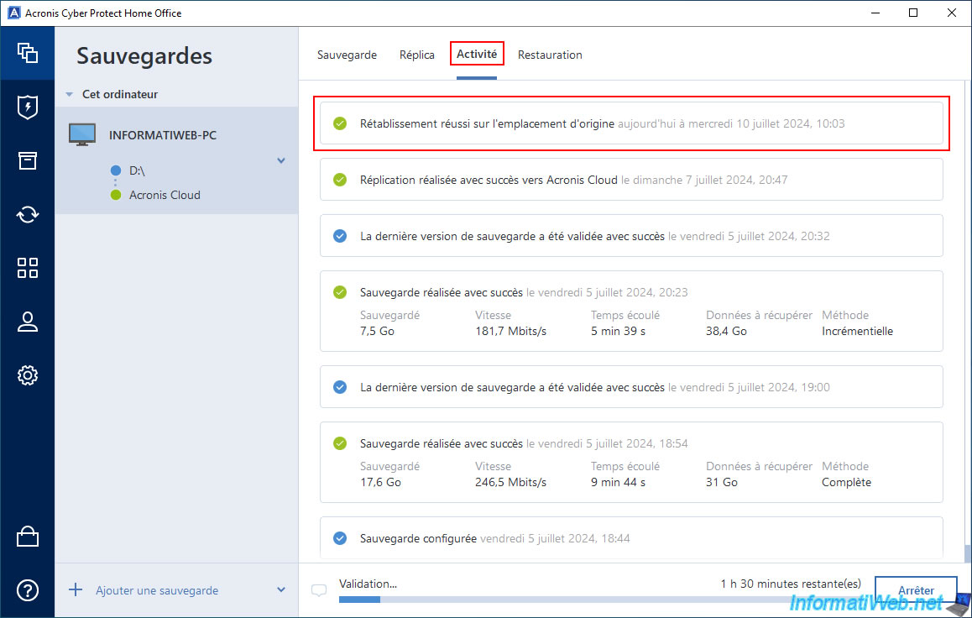972x618 pixels.
Task: Switch to the Sauvegarde tab
Action: tap(348, 55)
